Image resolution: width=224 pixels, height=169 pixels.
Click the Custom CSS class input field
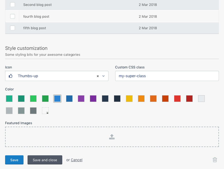click(x=167, y=76)
